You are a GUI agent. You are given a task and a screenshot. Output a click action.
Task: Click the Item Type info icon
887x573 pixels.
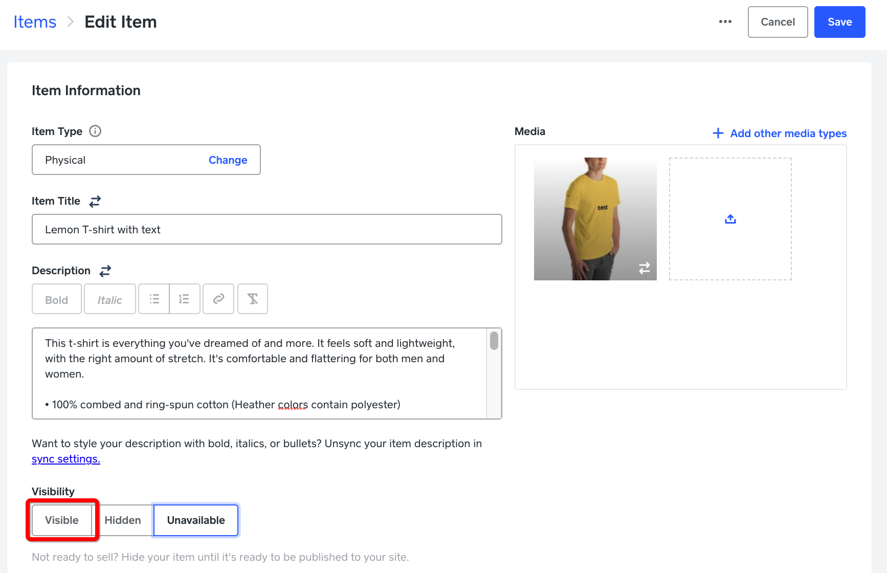coord(95,131)
